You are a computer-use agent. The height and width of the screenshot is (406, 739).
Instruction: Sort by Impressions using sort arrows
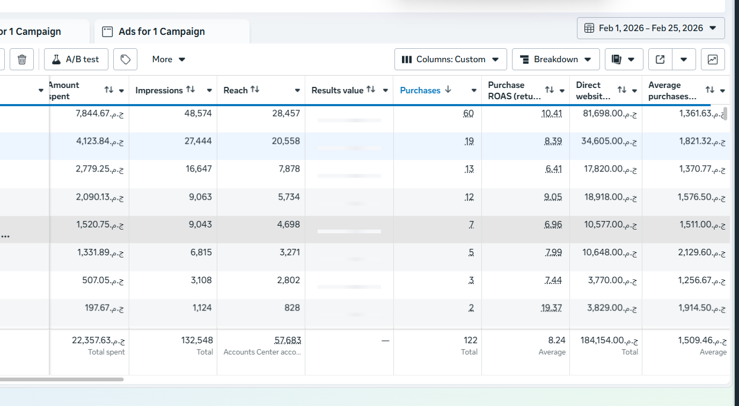click(190, 90)
